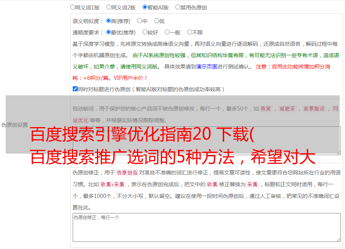The height and width of the screenshot is (249, 345).
Task: Click the 语义相似度 label
Action: click(x=88, y=21)
